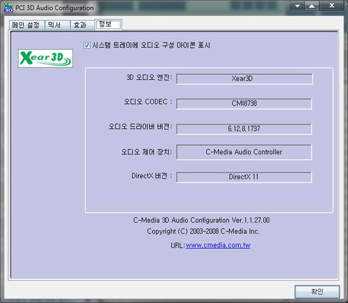Viewport: 348px width, 303px height.
Task: Click the Xear 3D title bar icon
Action: (9, 8)
